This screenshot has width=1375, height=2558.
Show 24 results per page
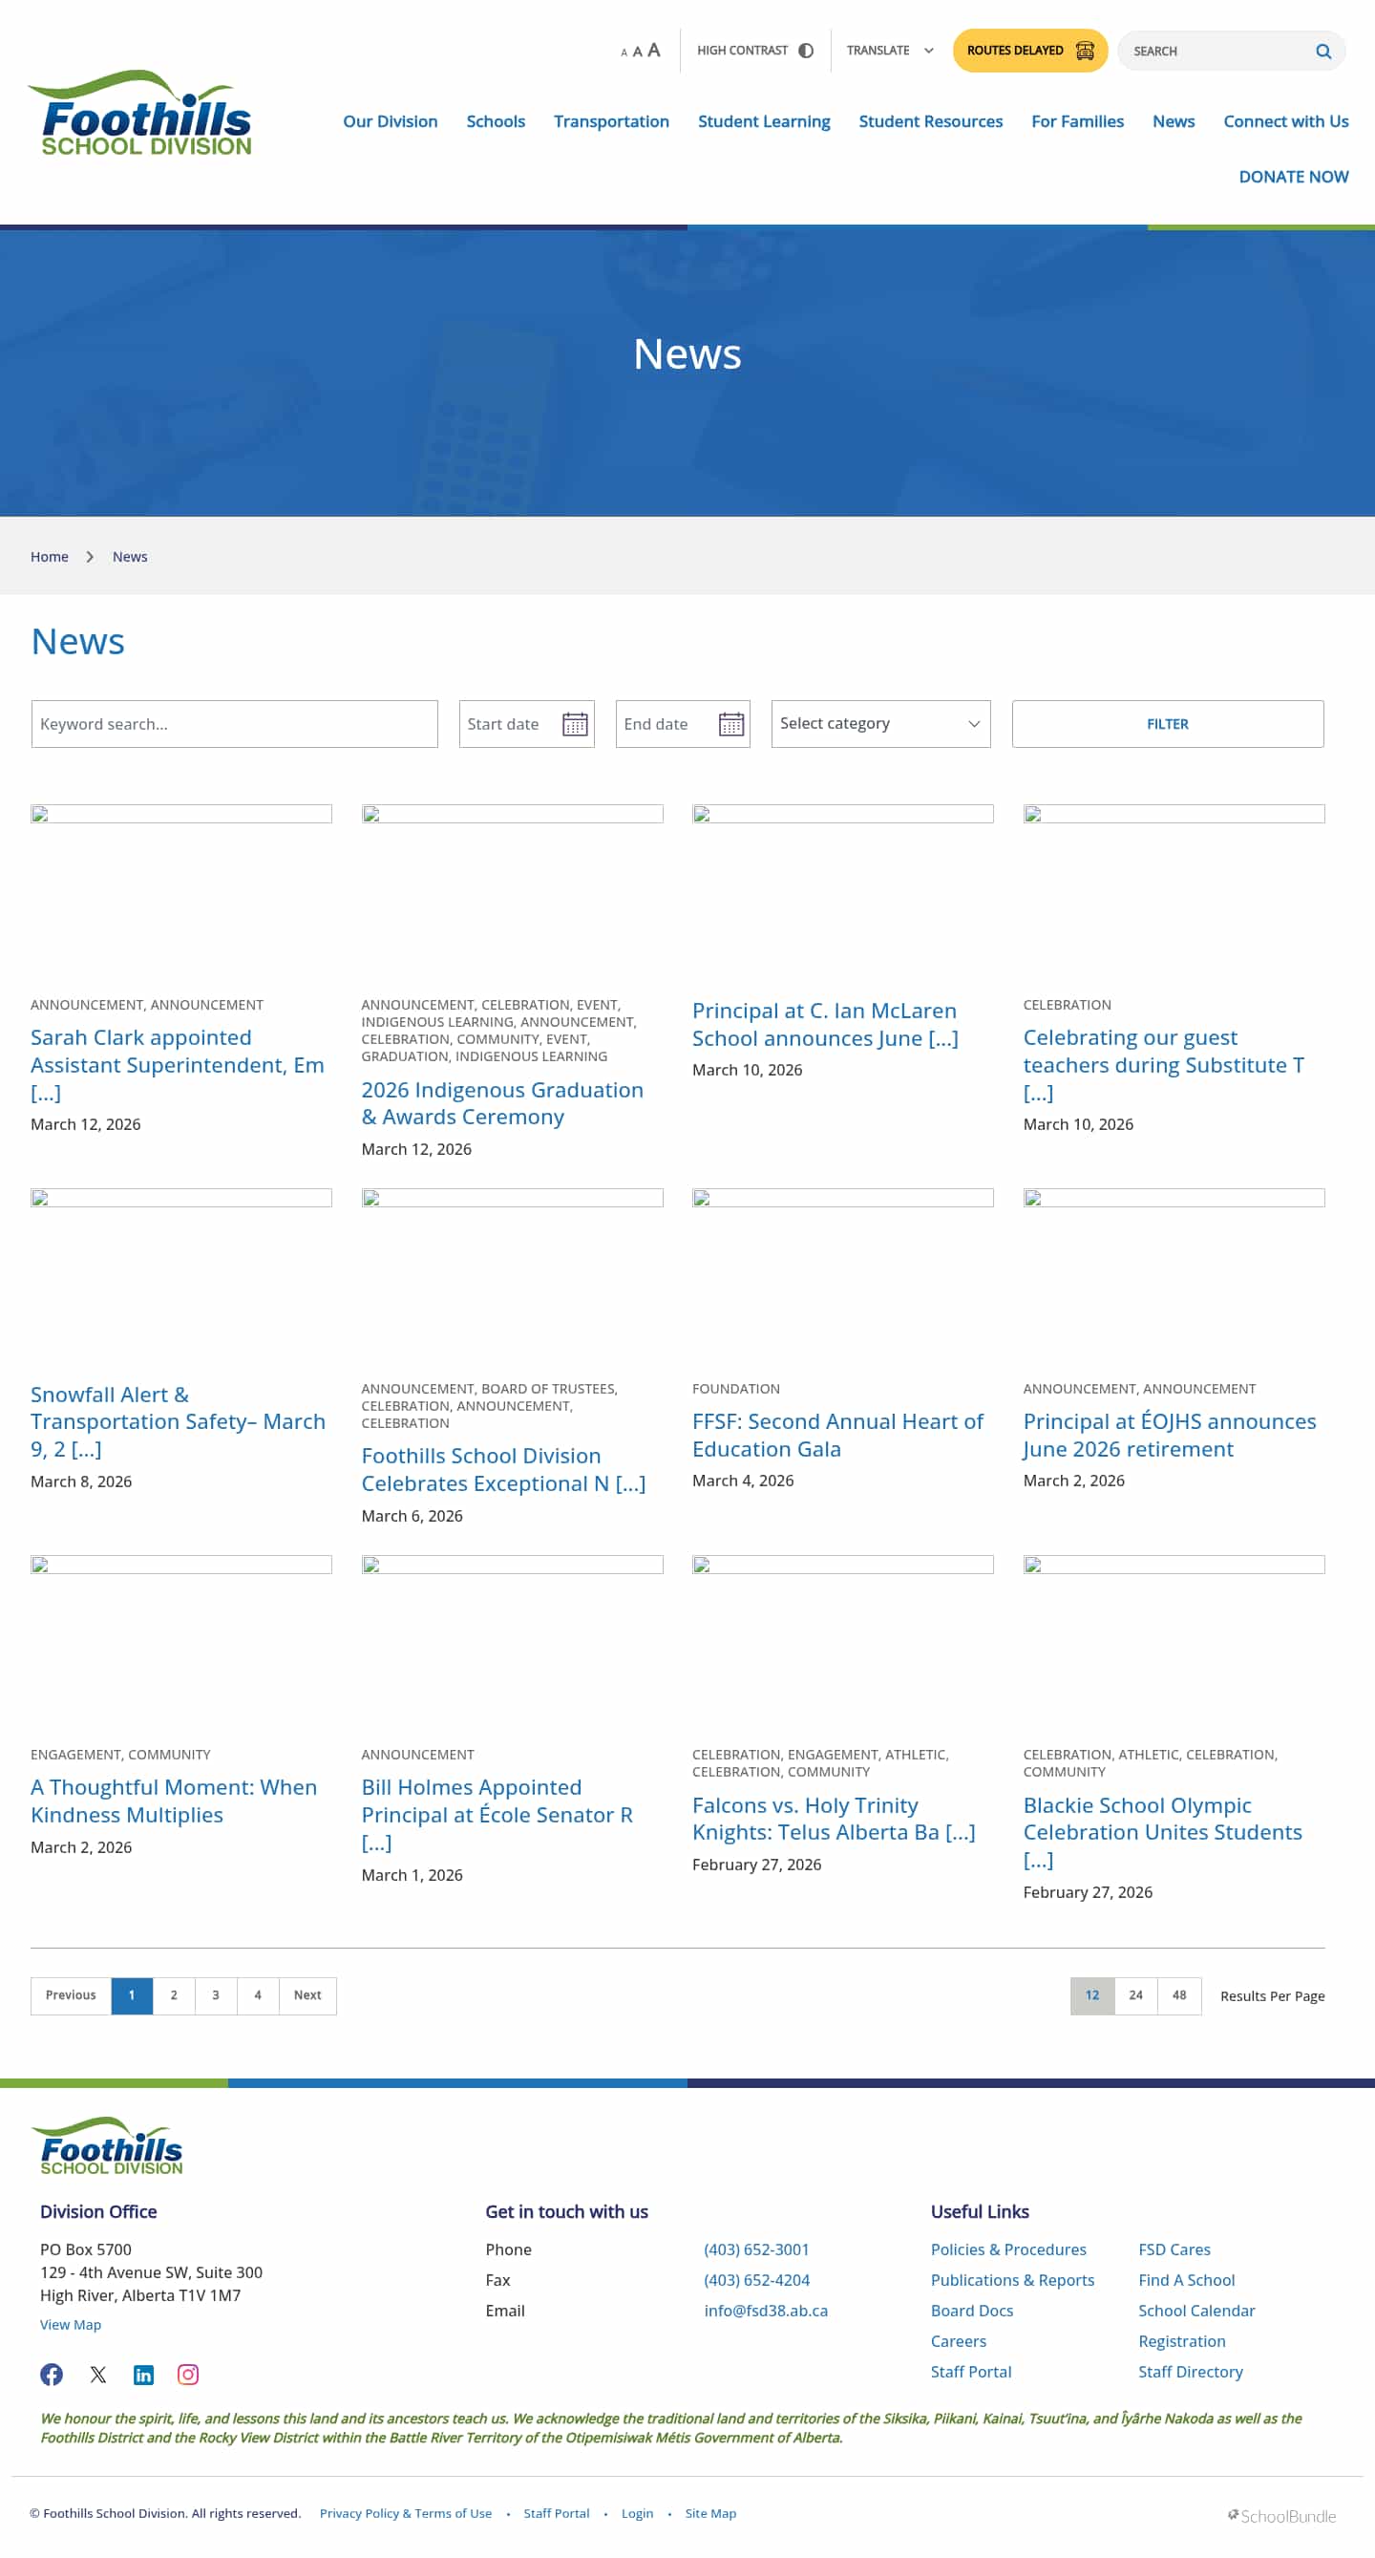[x=1134, y=1995]
